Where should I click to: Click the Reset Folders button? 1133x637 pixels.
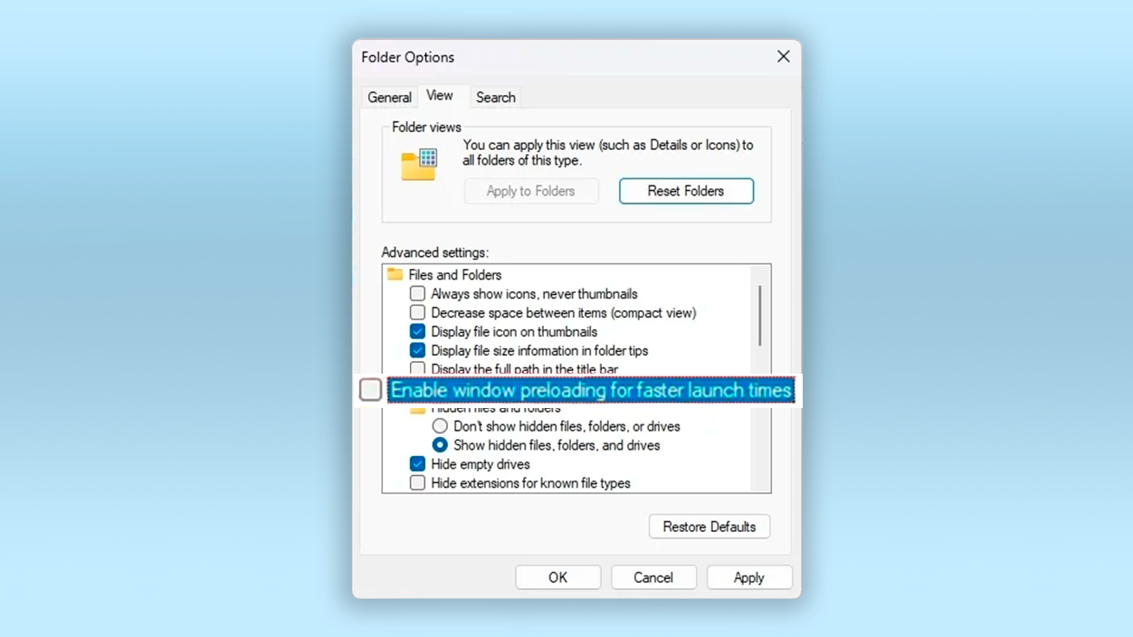[x=686, y=191]
